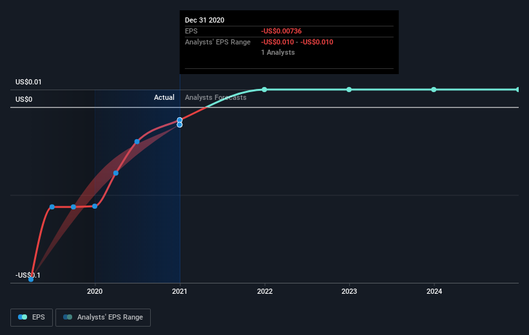Click the EPS color icon in legend

coord(23,317)
